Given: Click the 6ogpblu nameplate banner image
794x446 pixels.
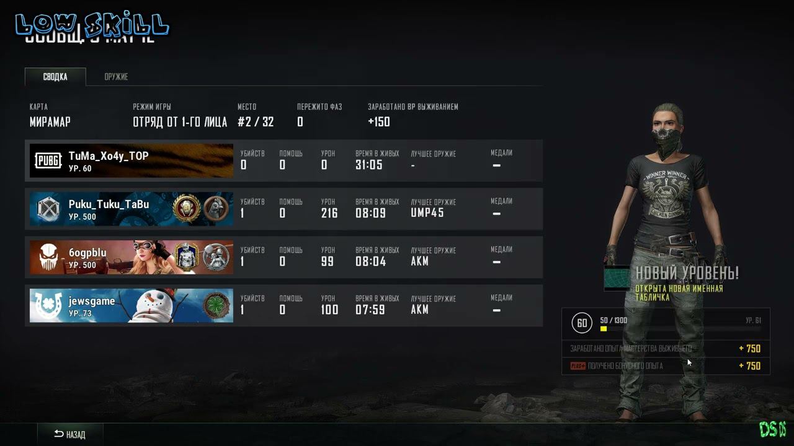Looking at the screenshot, I should click(132, 257).
